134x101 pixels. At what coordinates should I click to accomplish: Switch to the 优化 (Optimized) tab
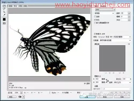(16, 6)
